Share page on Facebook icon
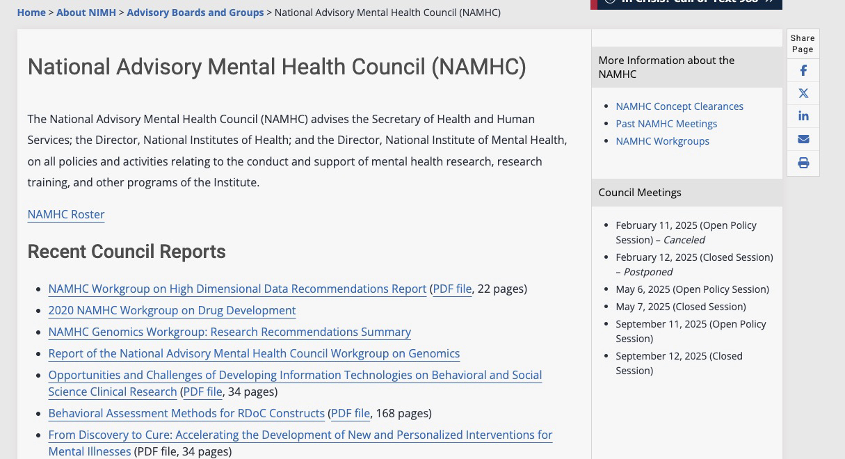Screen dimensions: 845x459 tap(803, 71)
